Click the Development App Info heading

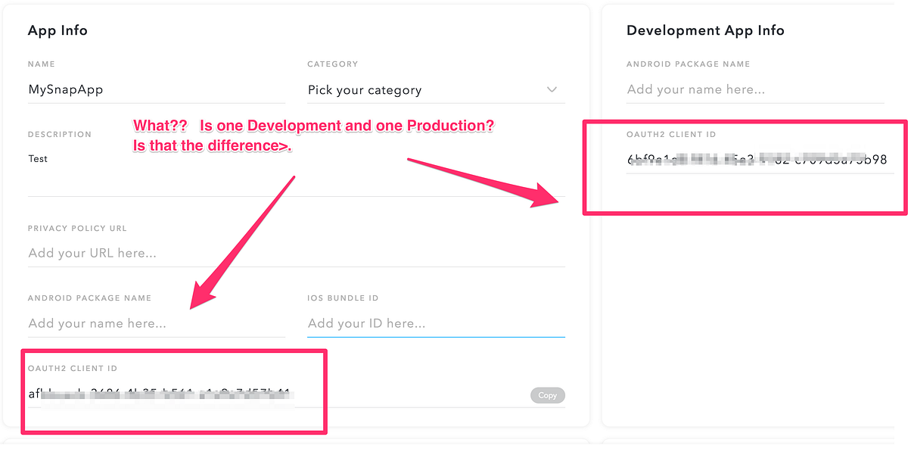(x=705, y=31)
